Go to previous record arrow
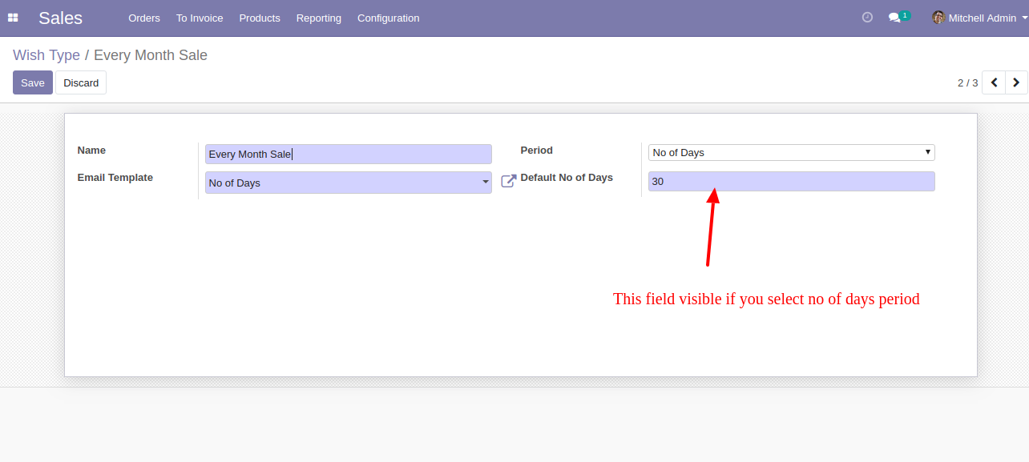Image resolution: width=1029 pixels, height=462 pixels. (x=994, y=82)
